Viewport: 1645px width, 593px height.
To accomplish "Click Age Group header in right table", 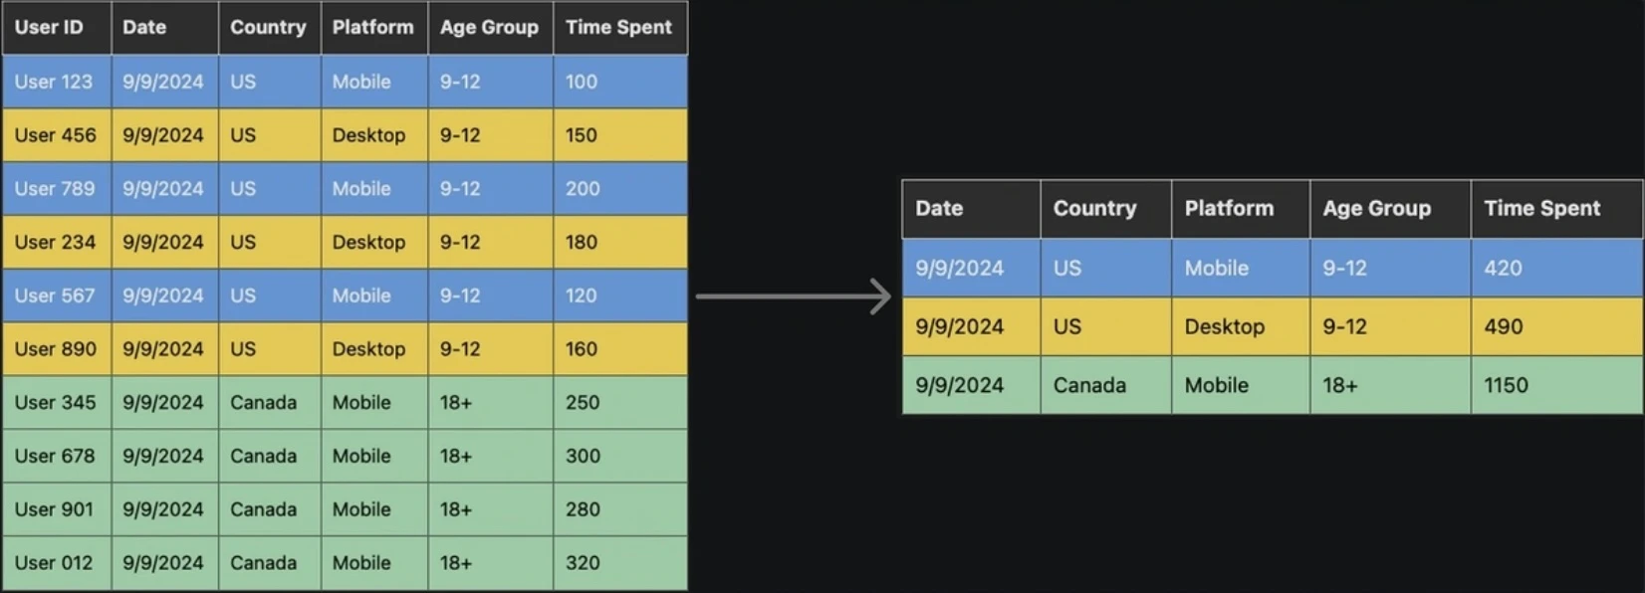I will pos(1376,209).
